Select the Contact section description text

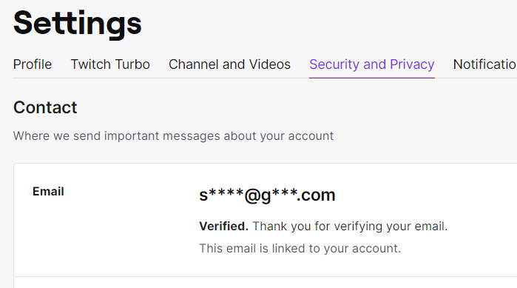(x=173, y=136)
